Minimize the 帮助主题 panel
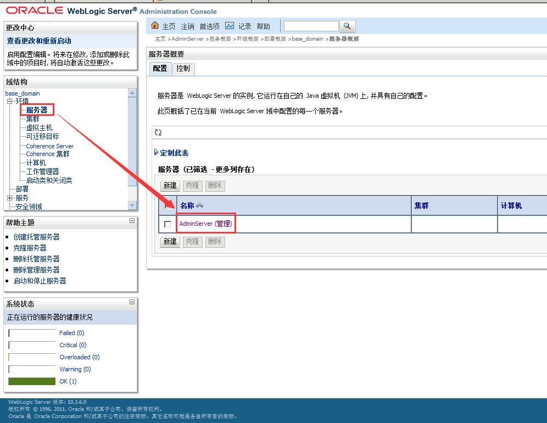This screenshot has width=547, height=423. pos(132,221)
